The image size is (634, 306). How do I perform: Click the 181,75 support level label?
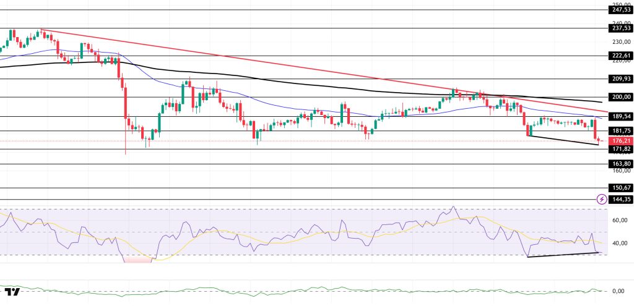pyautogui.click(x=619, y=131)
